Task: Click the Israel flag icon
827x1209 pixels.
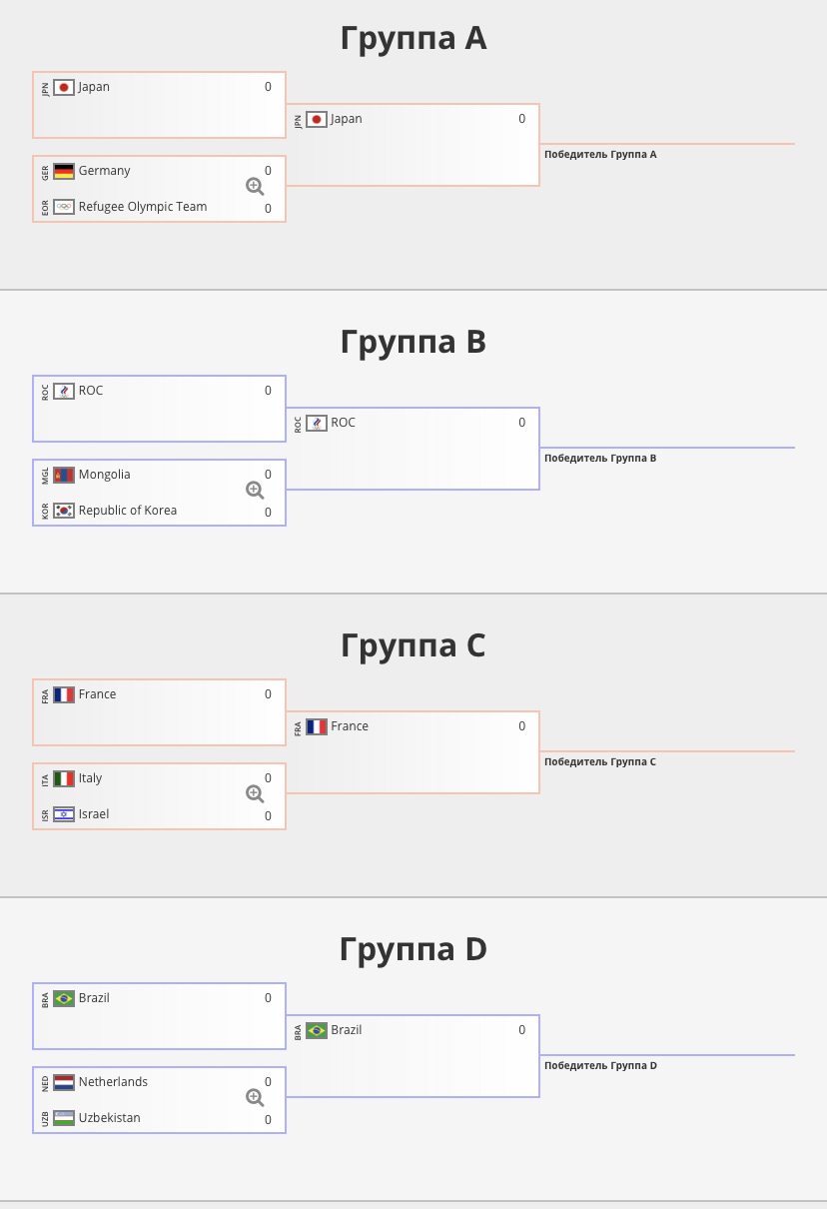Action: pos(64,814)
